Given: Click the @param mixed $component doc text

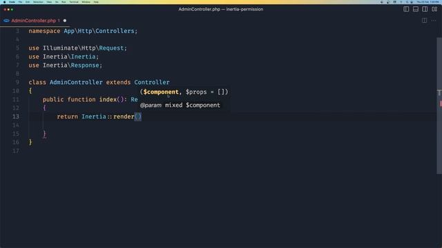Looking at the screenshot, I should pyautogui.click(x=180, y=105).
